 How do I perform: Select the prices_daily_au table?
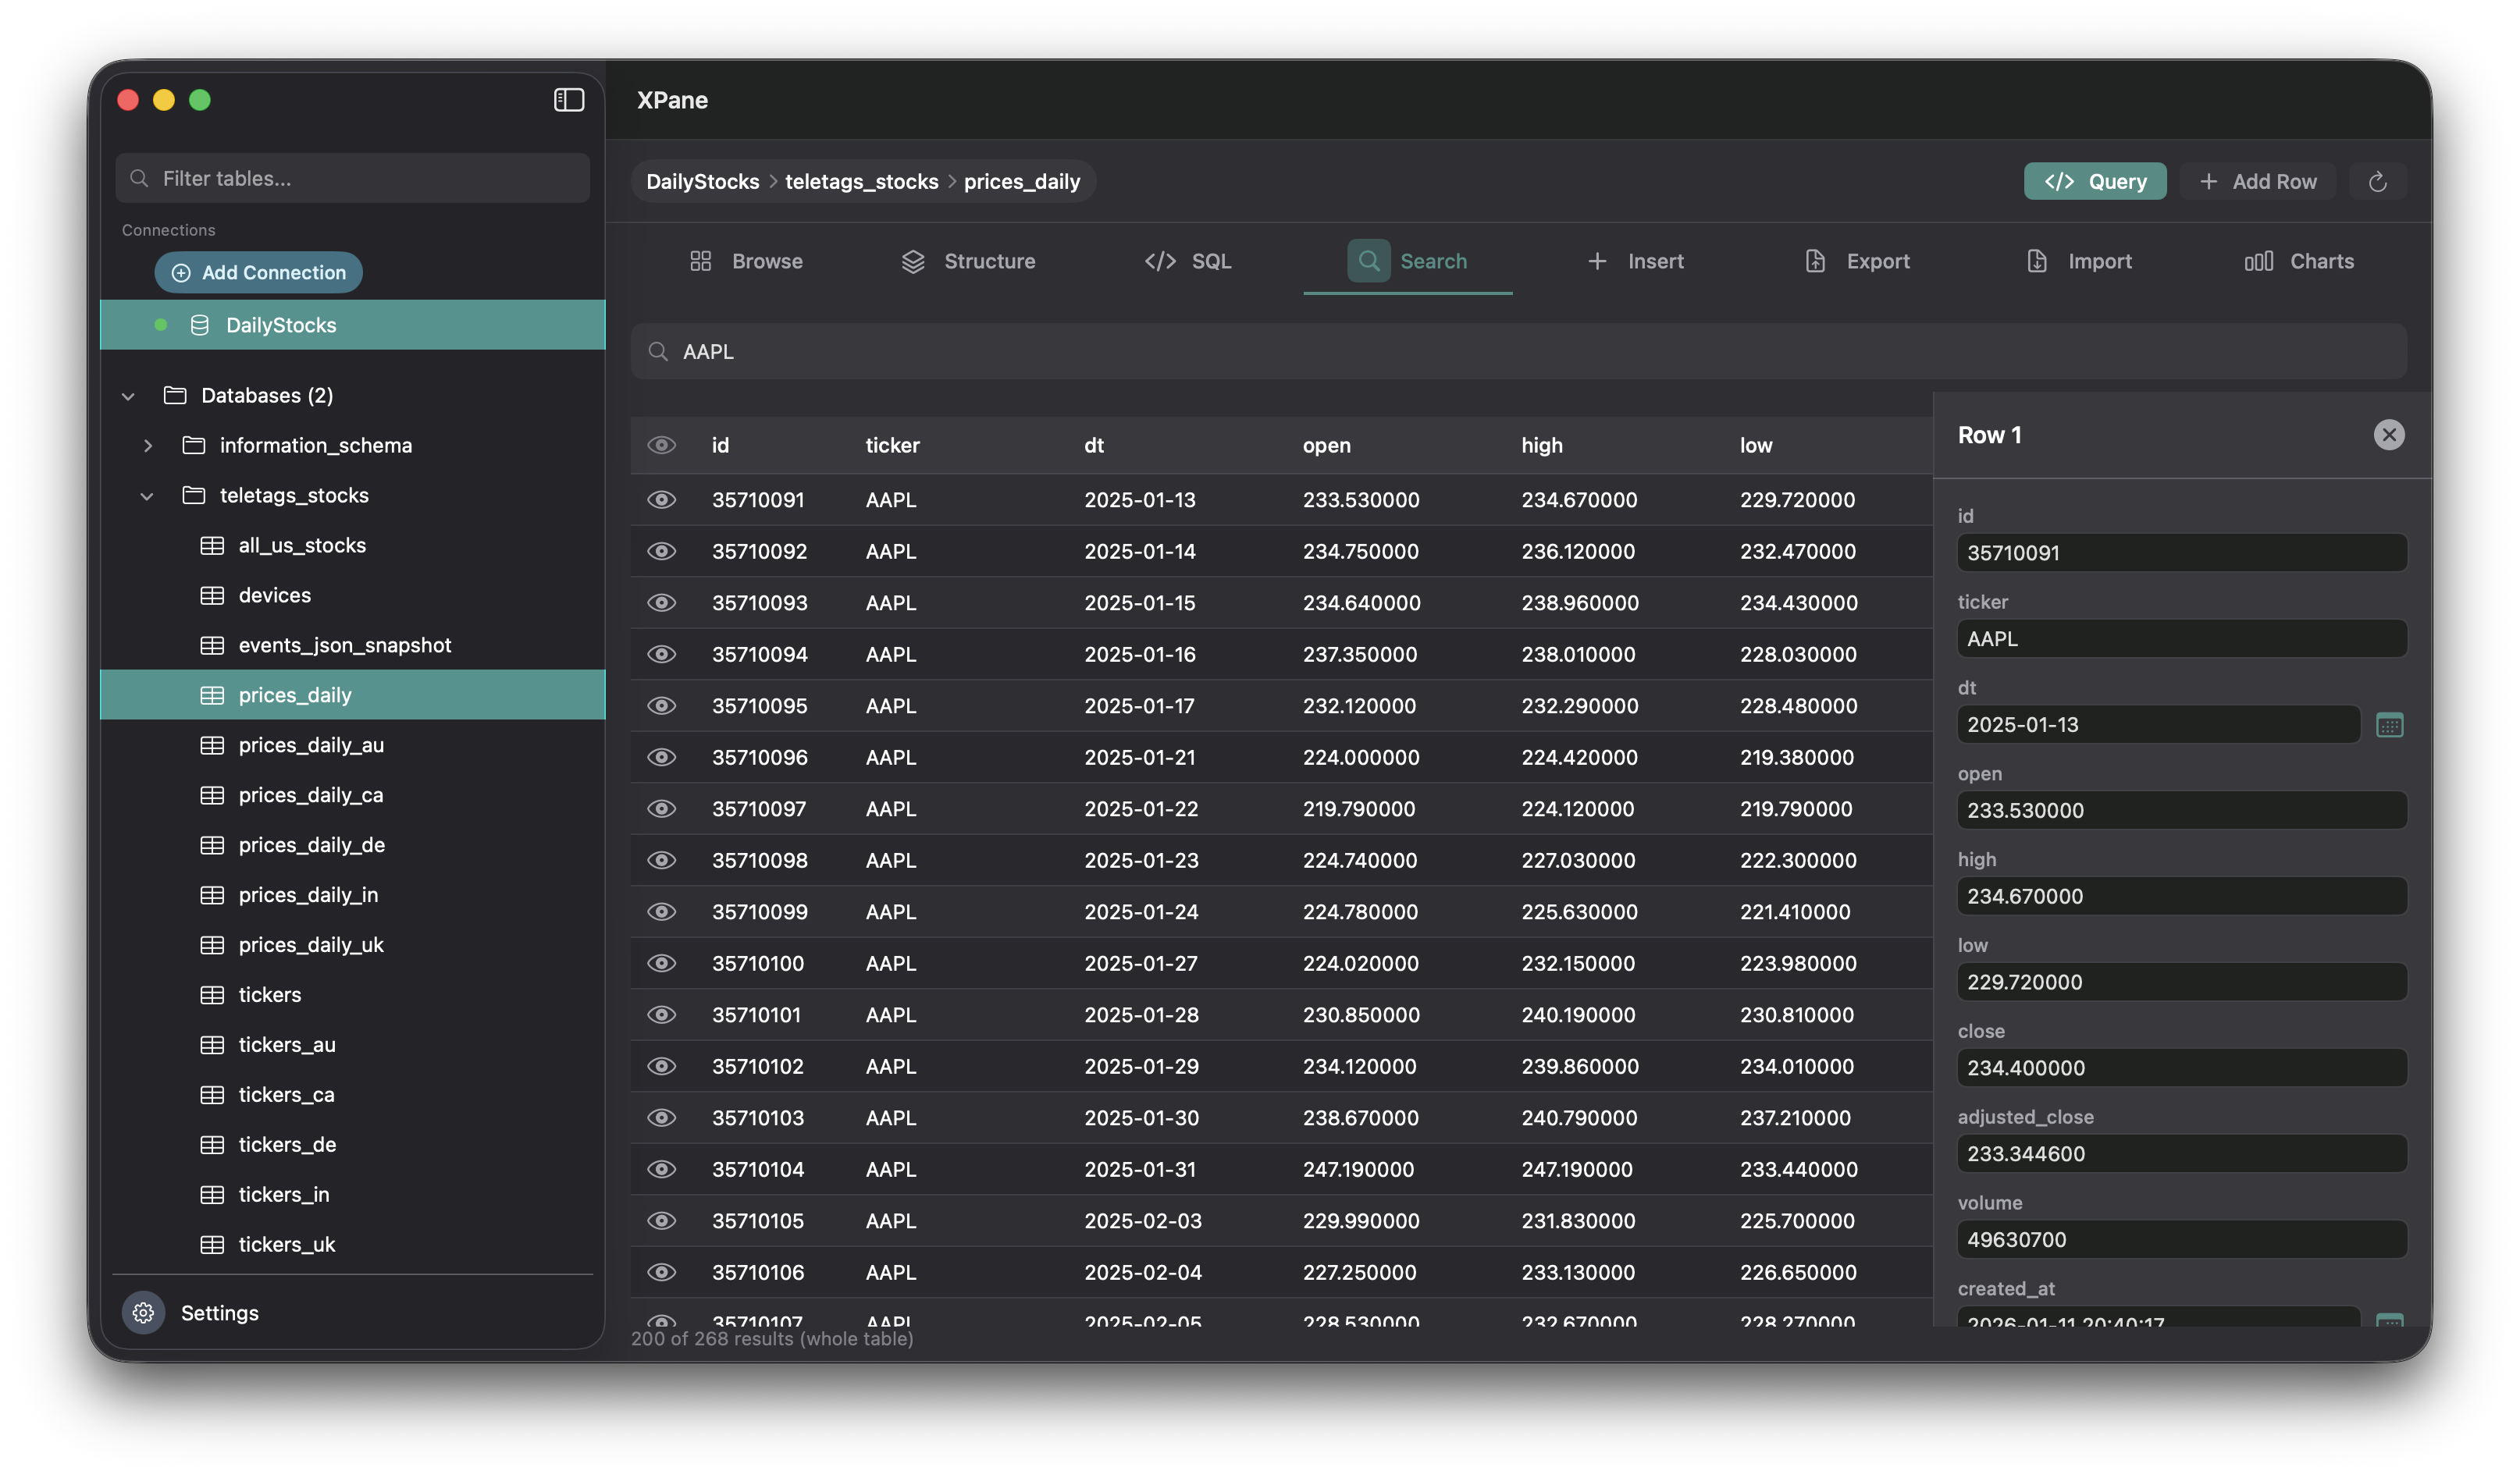tap(352, 744)
